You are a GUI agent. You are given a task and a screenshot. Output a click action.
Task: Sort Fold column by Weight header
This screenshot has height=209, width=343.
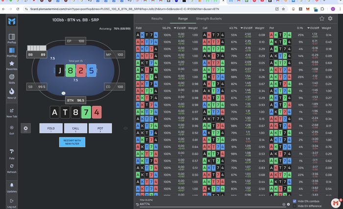tap(193, 28)
